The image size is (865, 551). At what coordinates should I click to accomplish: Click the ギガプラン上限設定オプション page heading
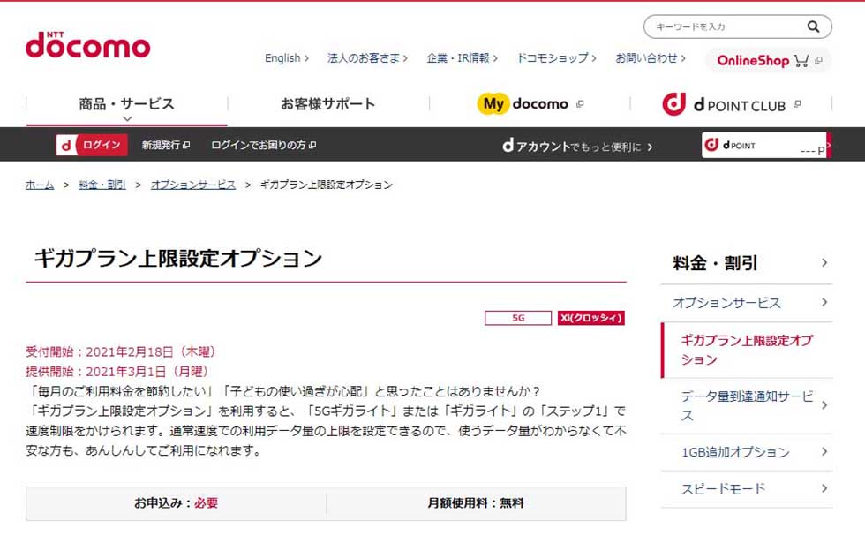(178, 259)
